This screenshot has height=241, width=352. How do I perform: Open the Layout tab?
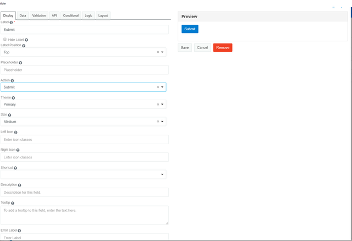click(103, 16)
